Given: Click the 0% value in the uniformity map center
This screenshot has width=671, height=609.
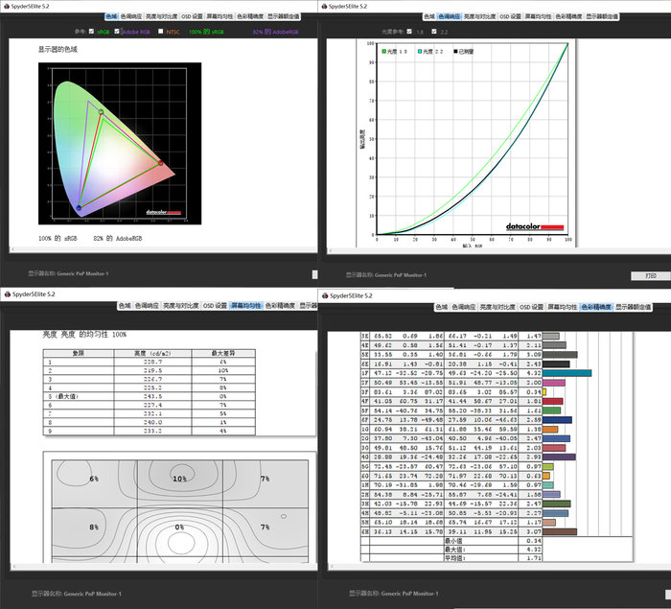Looking at the screenshot, I should pos(179,527).
